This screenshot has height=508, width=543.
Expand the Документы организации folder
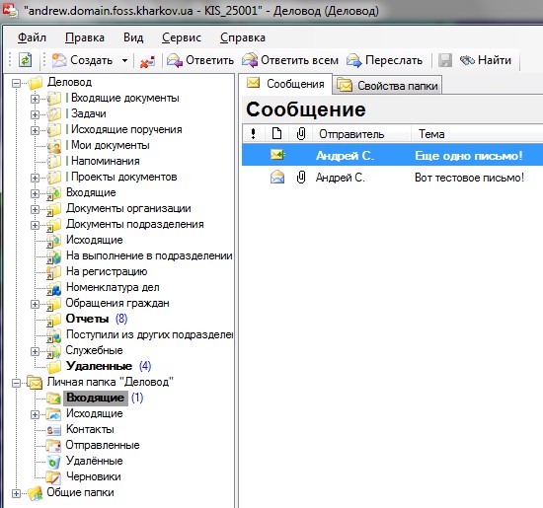[x=35, y=209]
